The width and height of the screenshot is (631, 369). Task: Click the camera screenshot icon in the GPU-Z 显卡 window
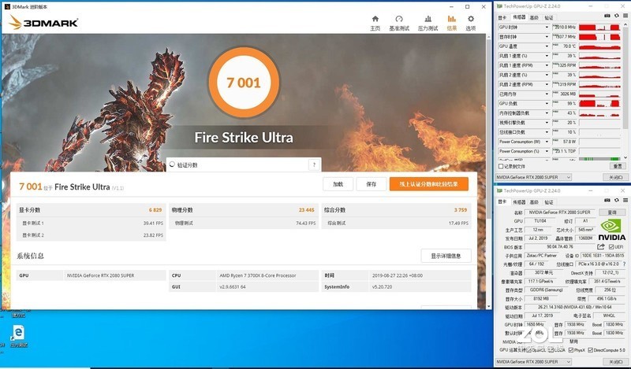click(x=607, y=200)
